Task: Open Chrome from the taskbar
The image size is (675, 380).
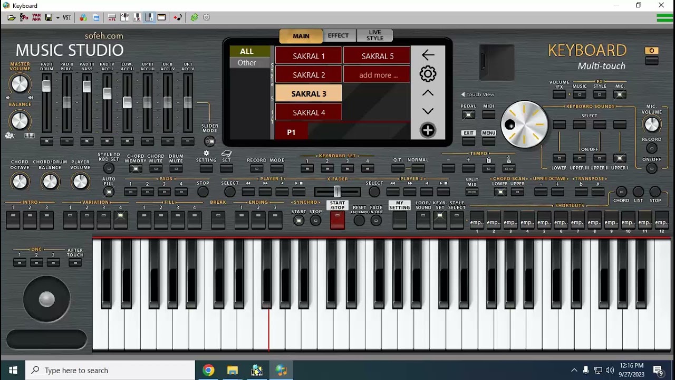Action: [208, 370]
